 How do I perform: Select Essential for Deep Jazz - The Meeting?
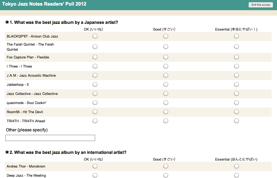tap(236, 175)
